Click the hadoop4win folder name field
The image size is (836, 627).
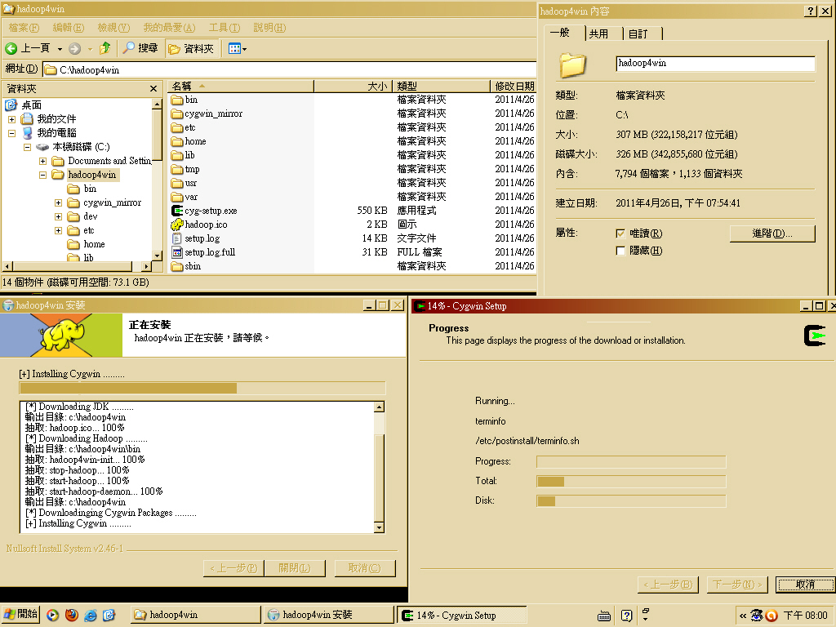point(715,64)
